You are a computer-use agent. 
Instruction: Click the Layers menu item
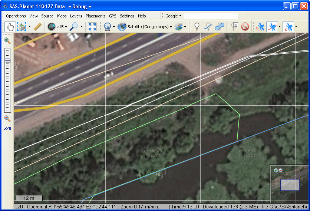coord(76,16)
